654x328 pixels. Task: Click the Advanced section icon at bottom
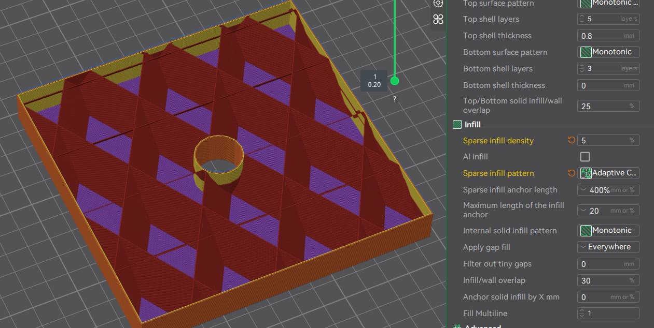point(457,326)
